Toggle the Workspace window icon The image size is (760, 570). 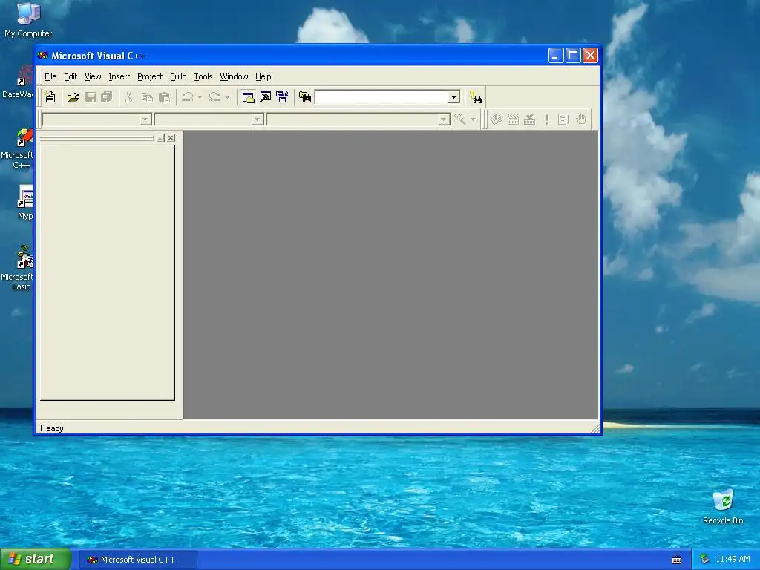point(248,97)
